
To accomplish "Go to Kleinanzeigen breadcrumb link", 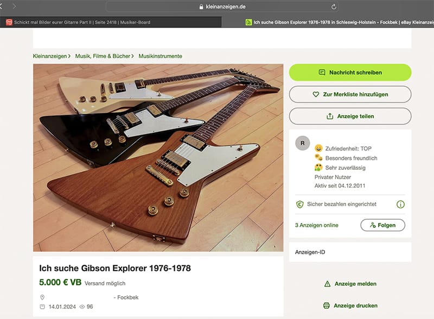I will [50, 56].
